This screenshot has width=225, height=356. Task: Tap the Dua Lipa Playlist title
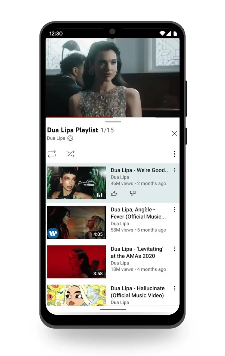(73, 130)
